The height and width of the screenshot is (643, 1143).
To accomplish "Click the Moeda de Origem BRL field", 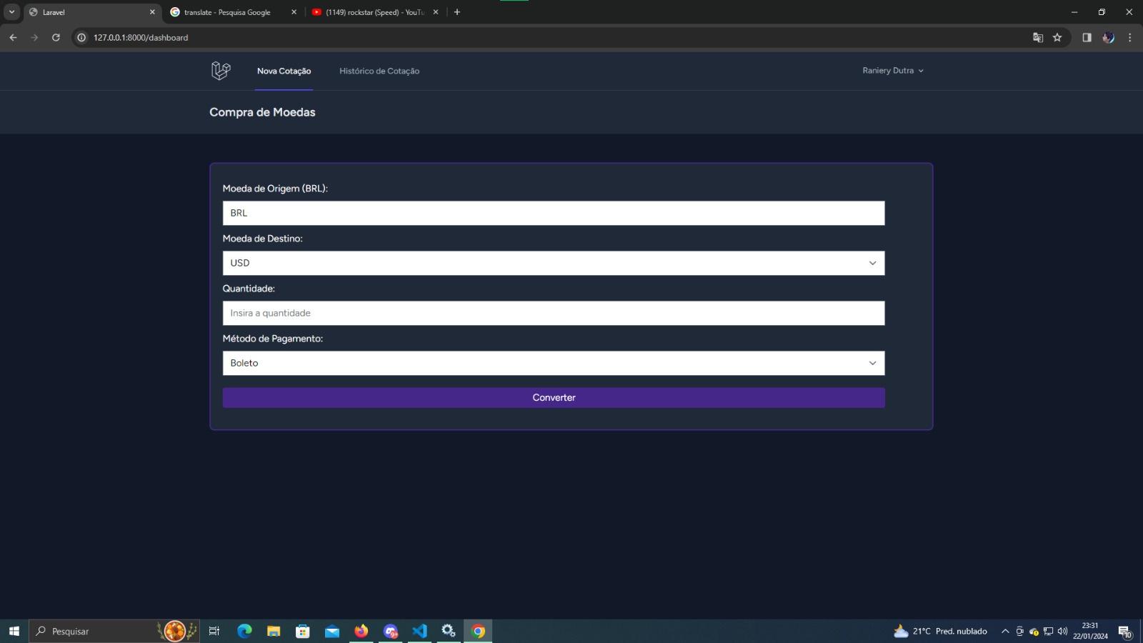I will coord(554,213).
